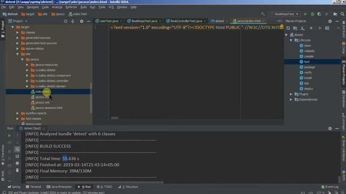The height and width of the screenshot is (194, 346).
Task: Start debugging with the green bug icon
Action: (x=312, y=14)
